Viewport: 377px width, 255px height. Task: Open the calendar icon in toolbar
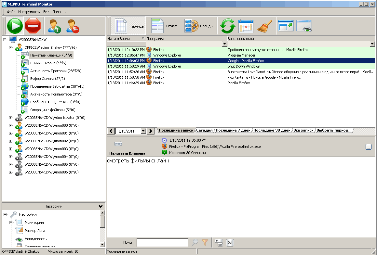pos(246,26)
